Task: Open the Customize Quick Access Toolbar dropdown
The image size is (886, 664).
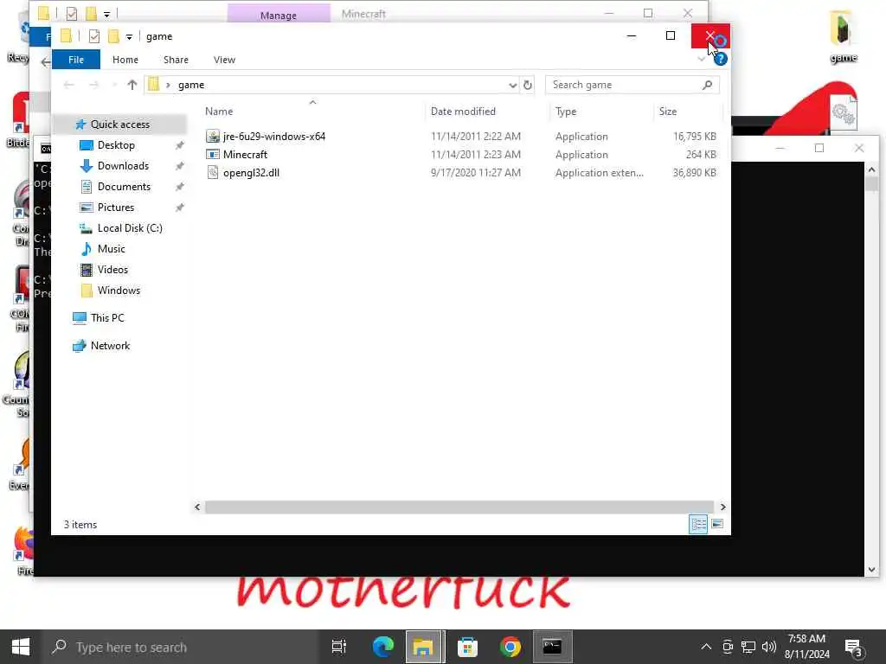Action: point(130,37)
